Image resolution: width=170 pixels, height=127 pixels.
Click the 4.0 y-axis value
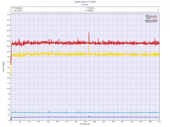click(x=9, y=110)
